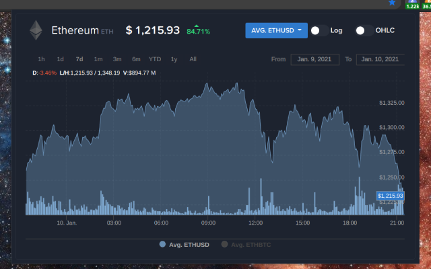Click the 84.71% change indicator
This screenshot has width=431, height=269.
(x=199, y=31)
